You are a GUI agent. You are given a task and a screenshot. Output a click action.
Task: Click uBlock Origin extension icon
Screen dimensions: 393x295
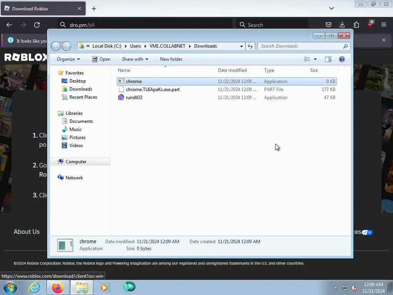point(370,24)
